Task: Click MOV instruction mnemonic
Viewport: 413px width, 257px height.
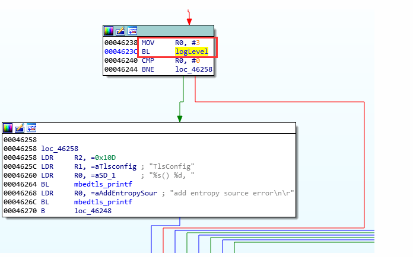Action: tap(148, 43)
